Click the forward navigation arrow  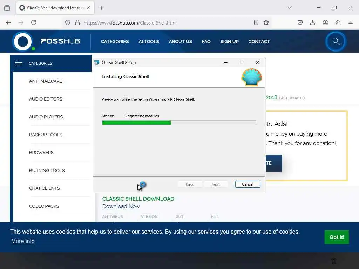(x=21, y=22)
